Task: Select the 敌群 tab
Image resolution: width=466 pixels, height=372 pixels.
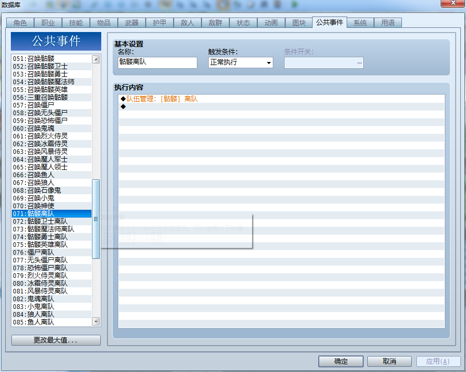Action: 215,23
